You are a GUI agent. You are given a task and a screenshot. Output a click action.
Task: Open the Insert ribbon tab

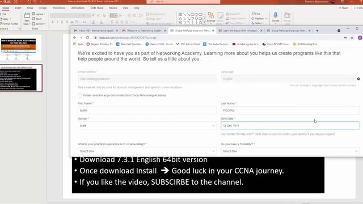pos(18,8)
